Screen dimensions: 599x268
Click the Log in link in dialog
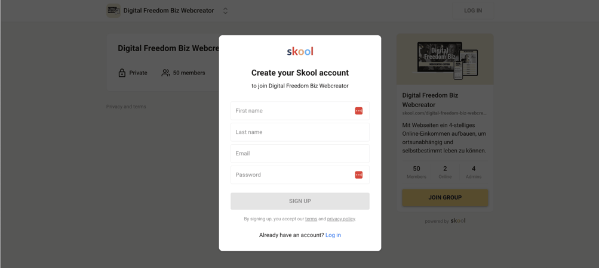333,235
